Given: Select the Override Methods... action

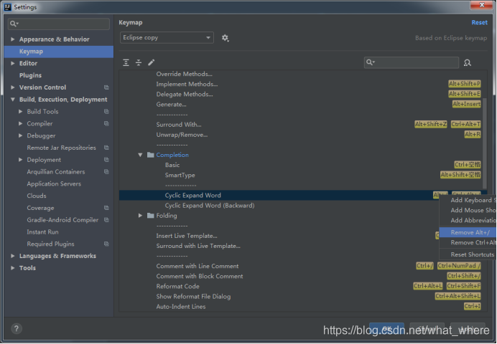Looking at the screenshot, I should pyautogui.click(x=184, y=74).
